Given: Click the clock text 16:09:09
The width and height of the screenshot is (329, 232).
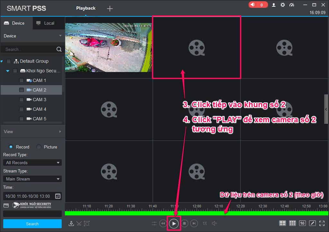Looking at the screenshot, I should pos(317,12).
